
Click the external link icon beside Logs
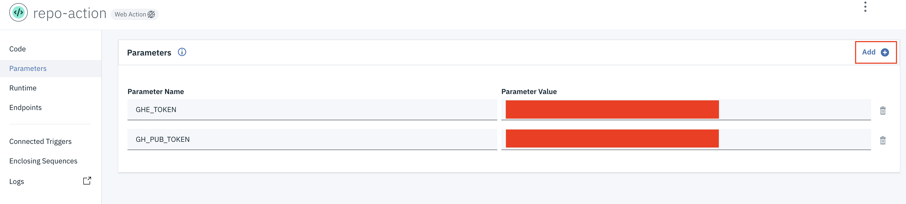87,181
